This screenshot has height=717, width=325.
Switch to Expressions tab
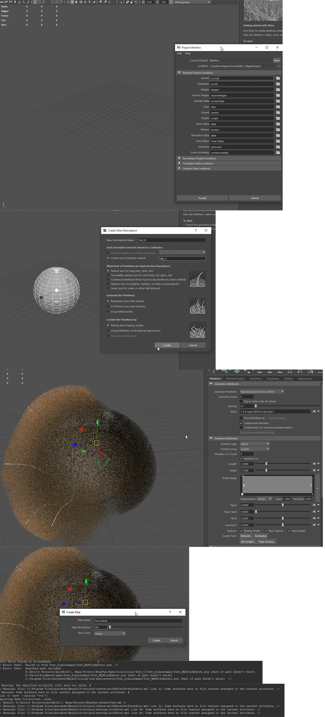point(305,379)
